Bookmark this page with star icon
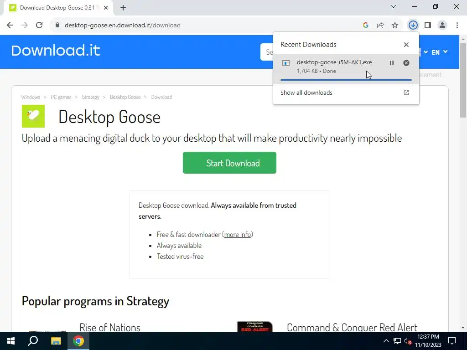This screenshot has height=350, width=467. pyautogui.click(x=395, y=26)
